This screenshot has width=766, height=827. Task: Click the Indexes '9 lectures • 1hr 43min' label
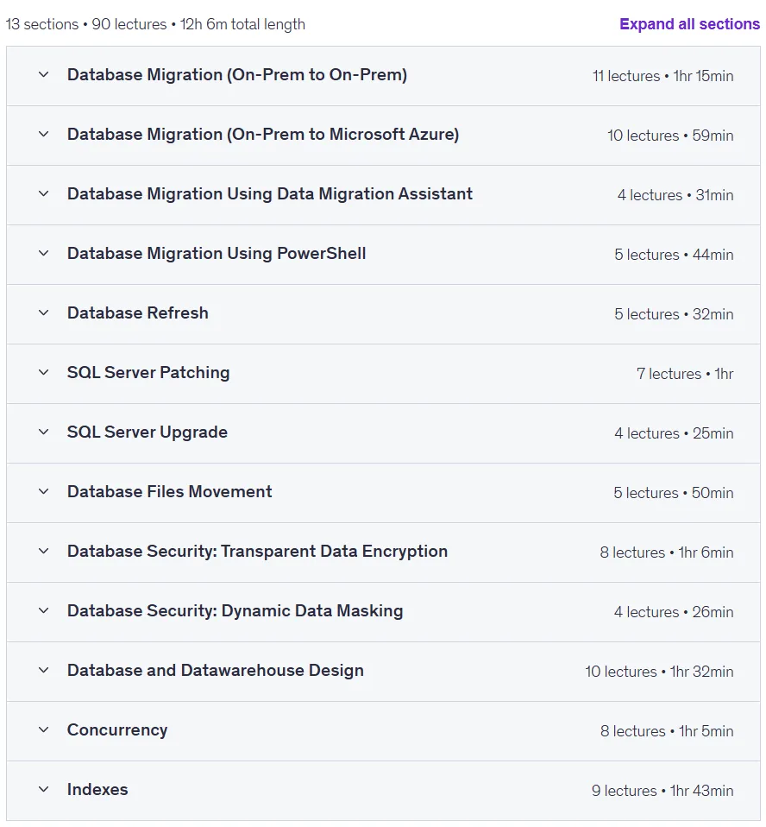pyautogui.click(x=662, y=791)
